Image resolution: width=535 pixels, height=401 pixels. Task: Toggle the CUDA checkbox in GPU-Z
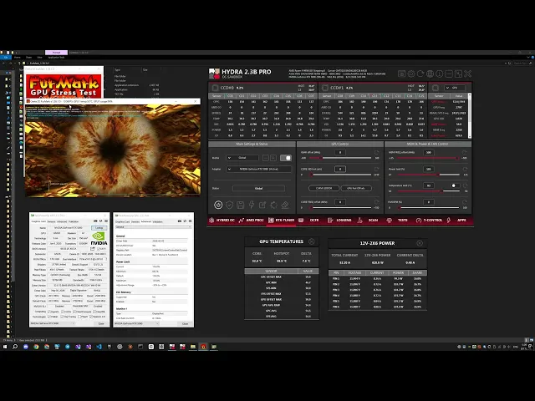tap(62, 312)
